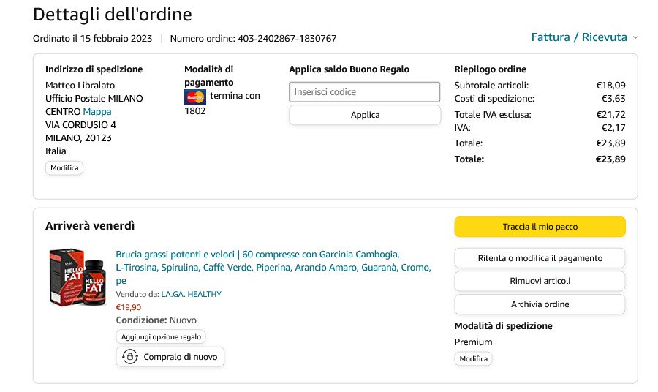Screen dimensions: 658x392
Task: Click Modifica under the shipping address
Action: click(x=64, y=168)
